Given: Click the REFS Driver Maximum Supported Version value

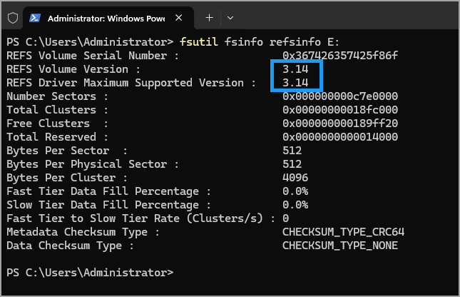Looking at the screenshot, I should (x=295, y=83).
